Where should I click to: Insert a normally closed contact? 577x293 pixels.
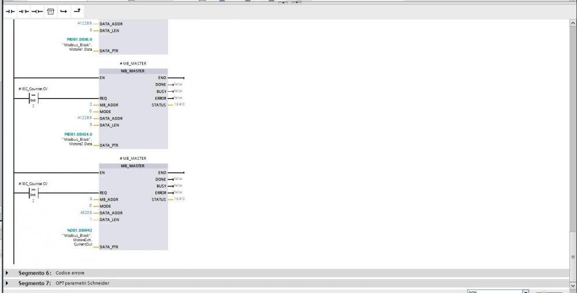click(24, 12)
